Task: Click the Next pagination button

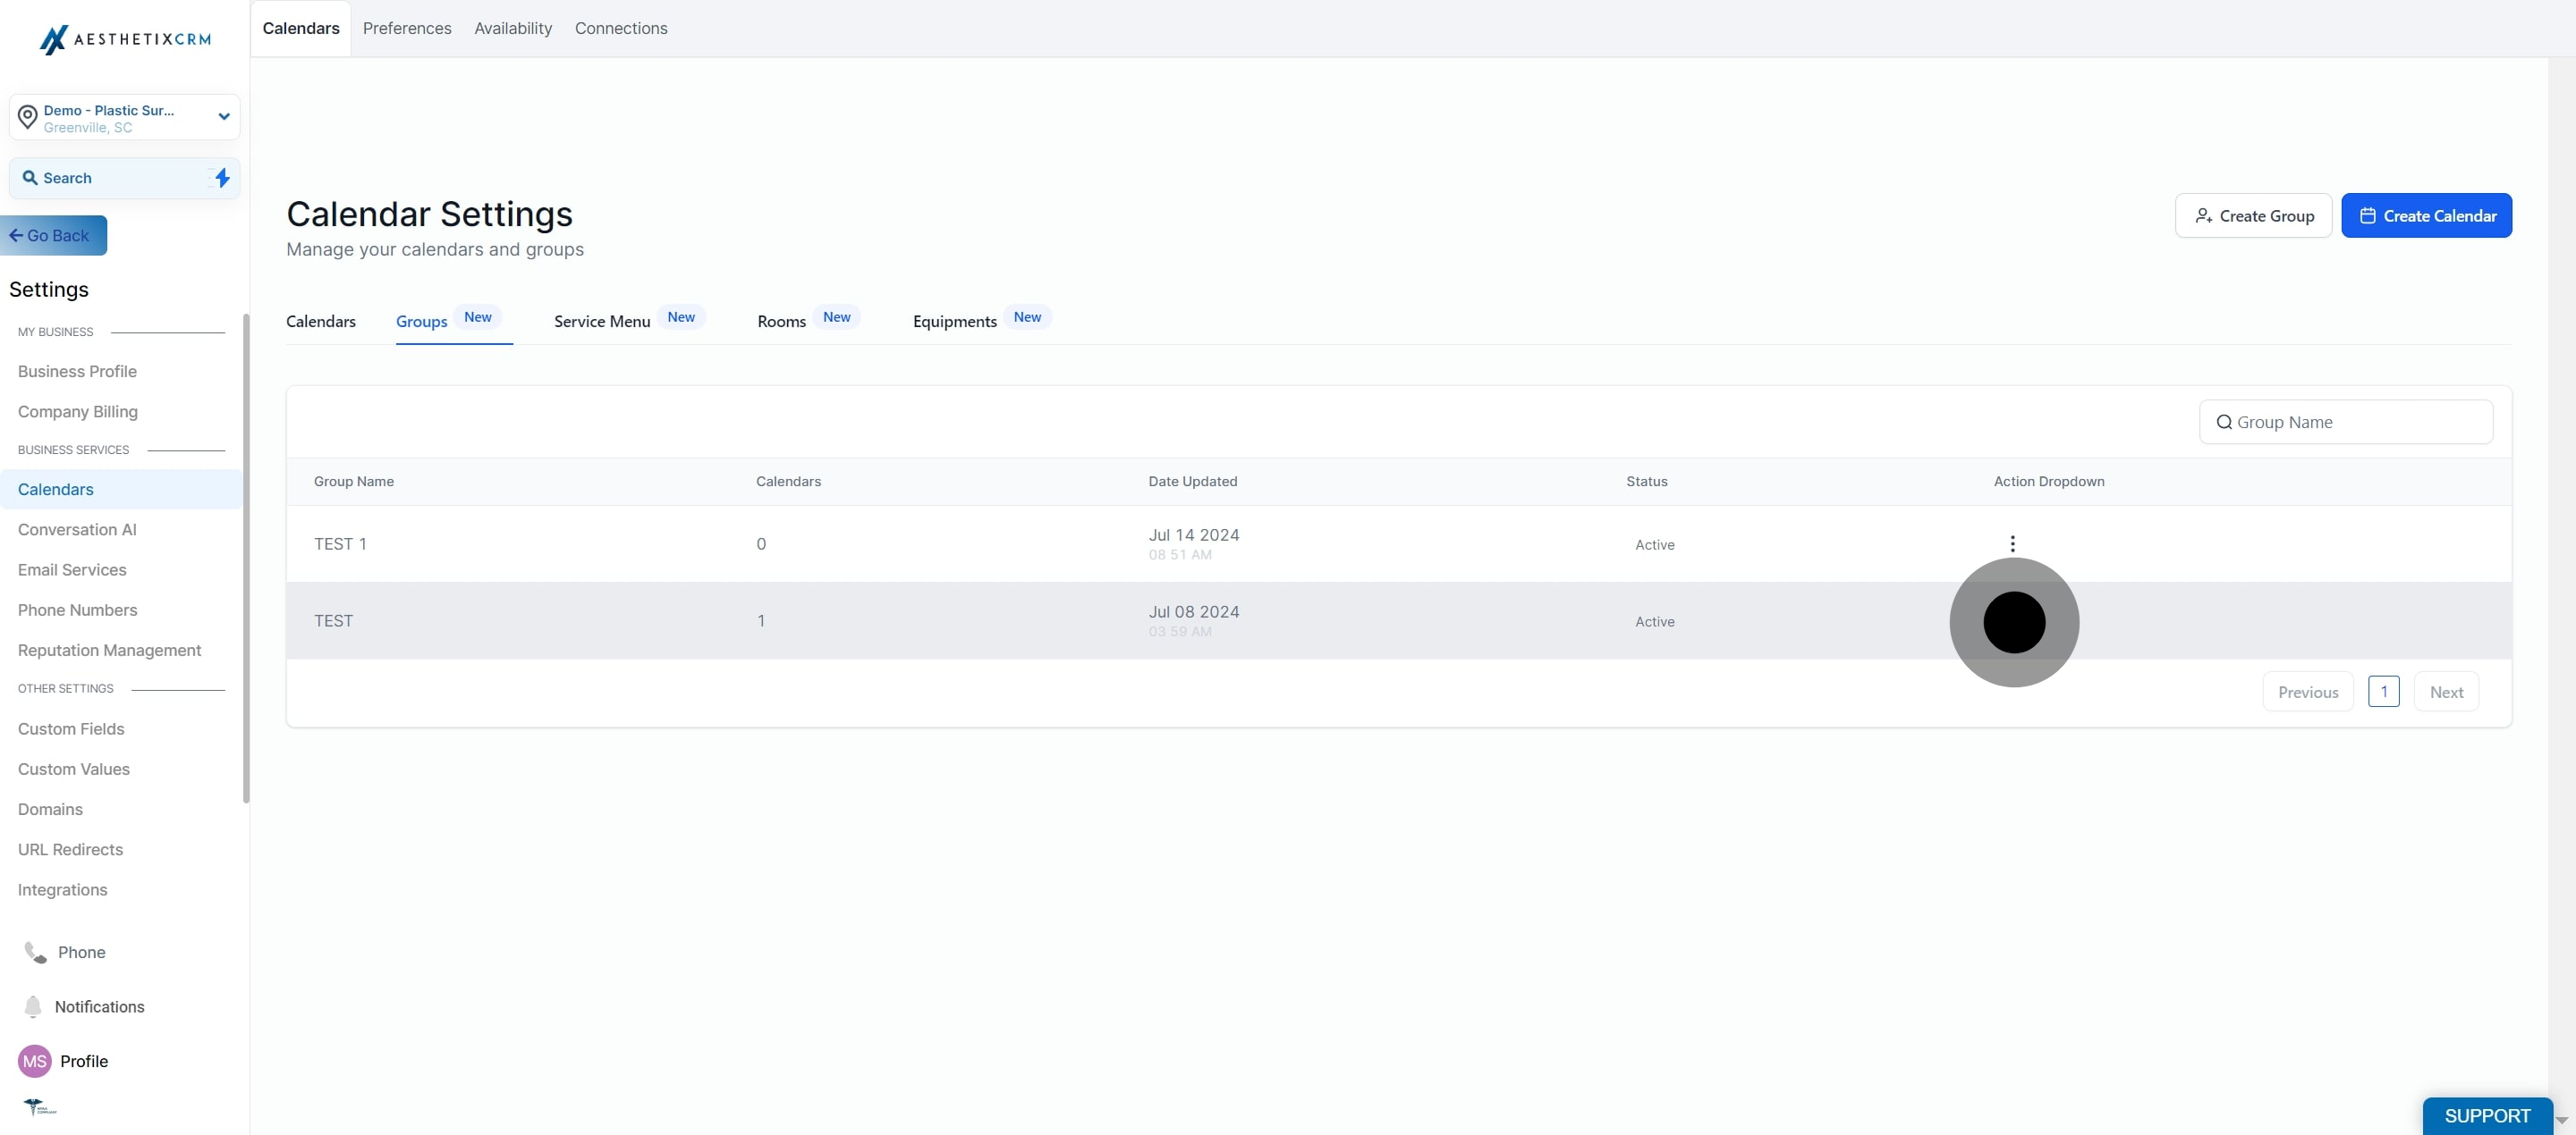Action: coord(2446,693)
